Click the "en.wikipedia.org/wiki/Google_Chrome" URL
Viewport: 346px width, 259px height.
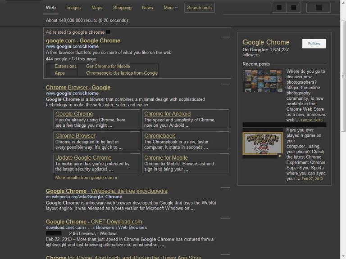(x=84, y=197)
